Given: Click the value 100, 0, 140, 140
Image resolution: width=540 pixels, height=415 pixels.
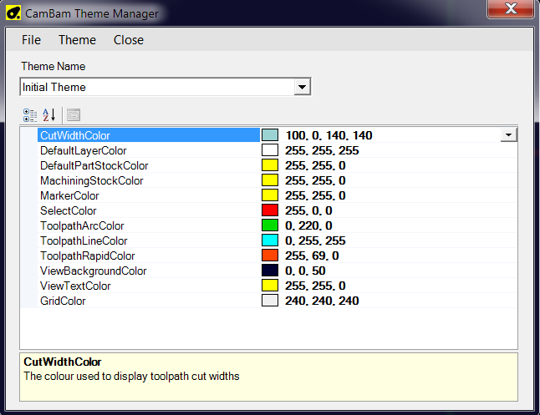Looking at the screenshot, I should point(329,135).
